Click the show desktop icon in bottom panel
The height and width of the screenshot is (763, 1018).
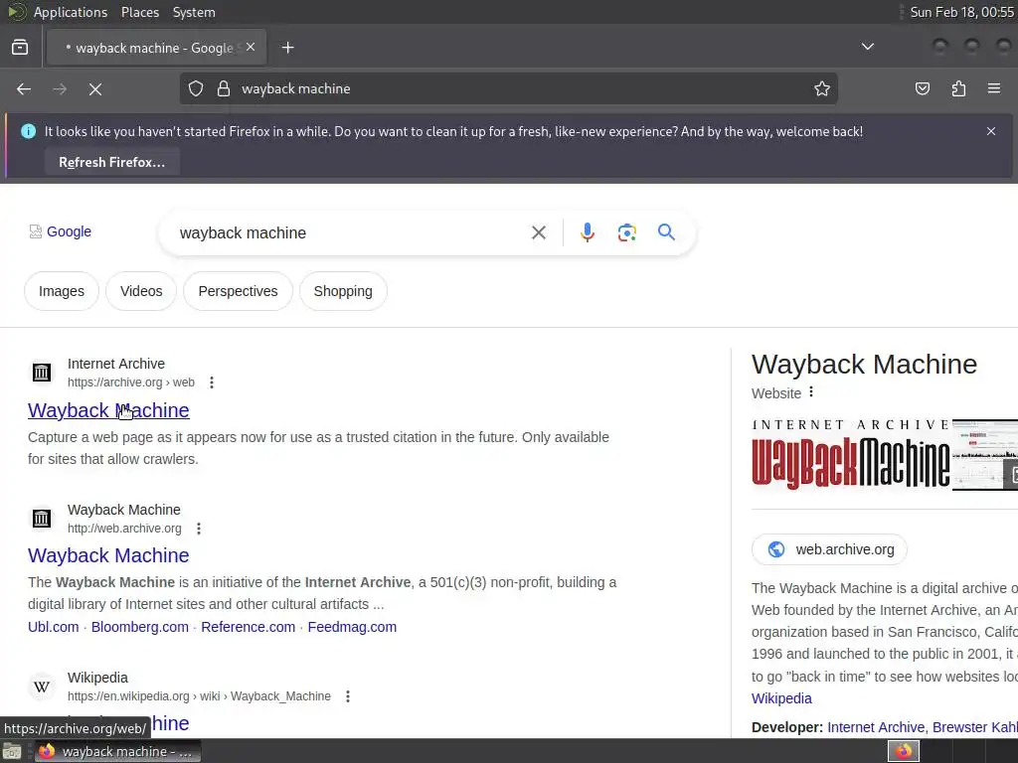pyautogui.click(x=12, y=751)
